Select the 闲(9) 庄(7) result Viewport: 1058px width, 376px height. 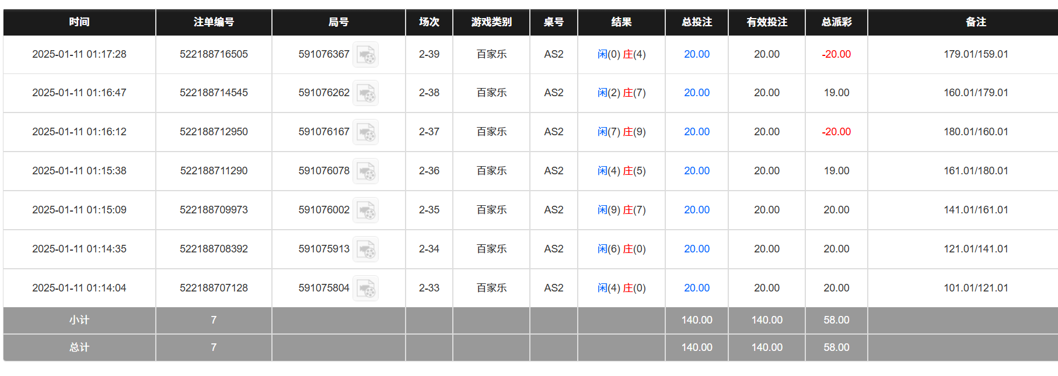(x=621, y=210)
